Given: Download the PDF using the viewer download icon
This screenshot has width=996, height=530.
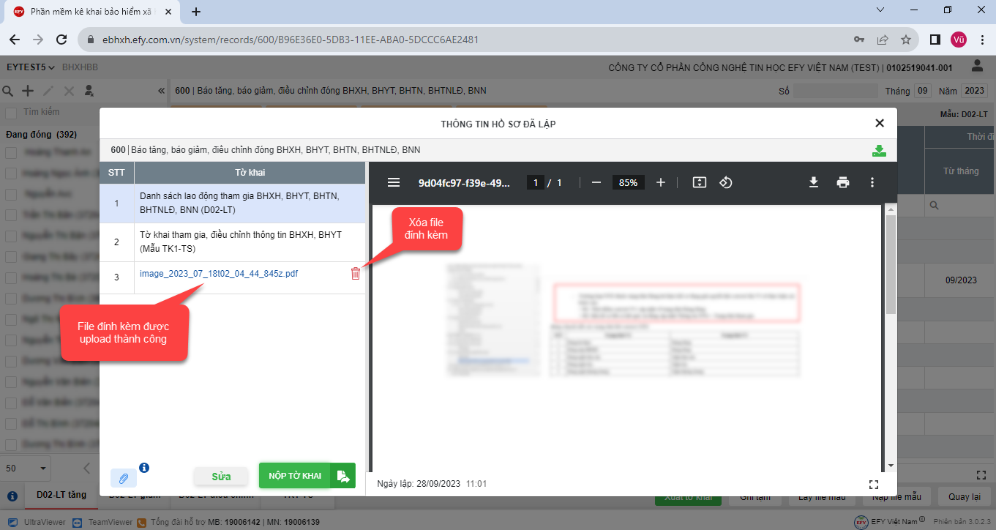Looking at the screenshot, I should (x=813, y=182).
